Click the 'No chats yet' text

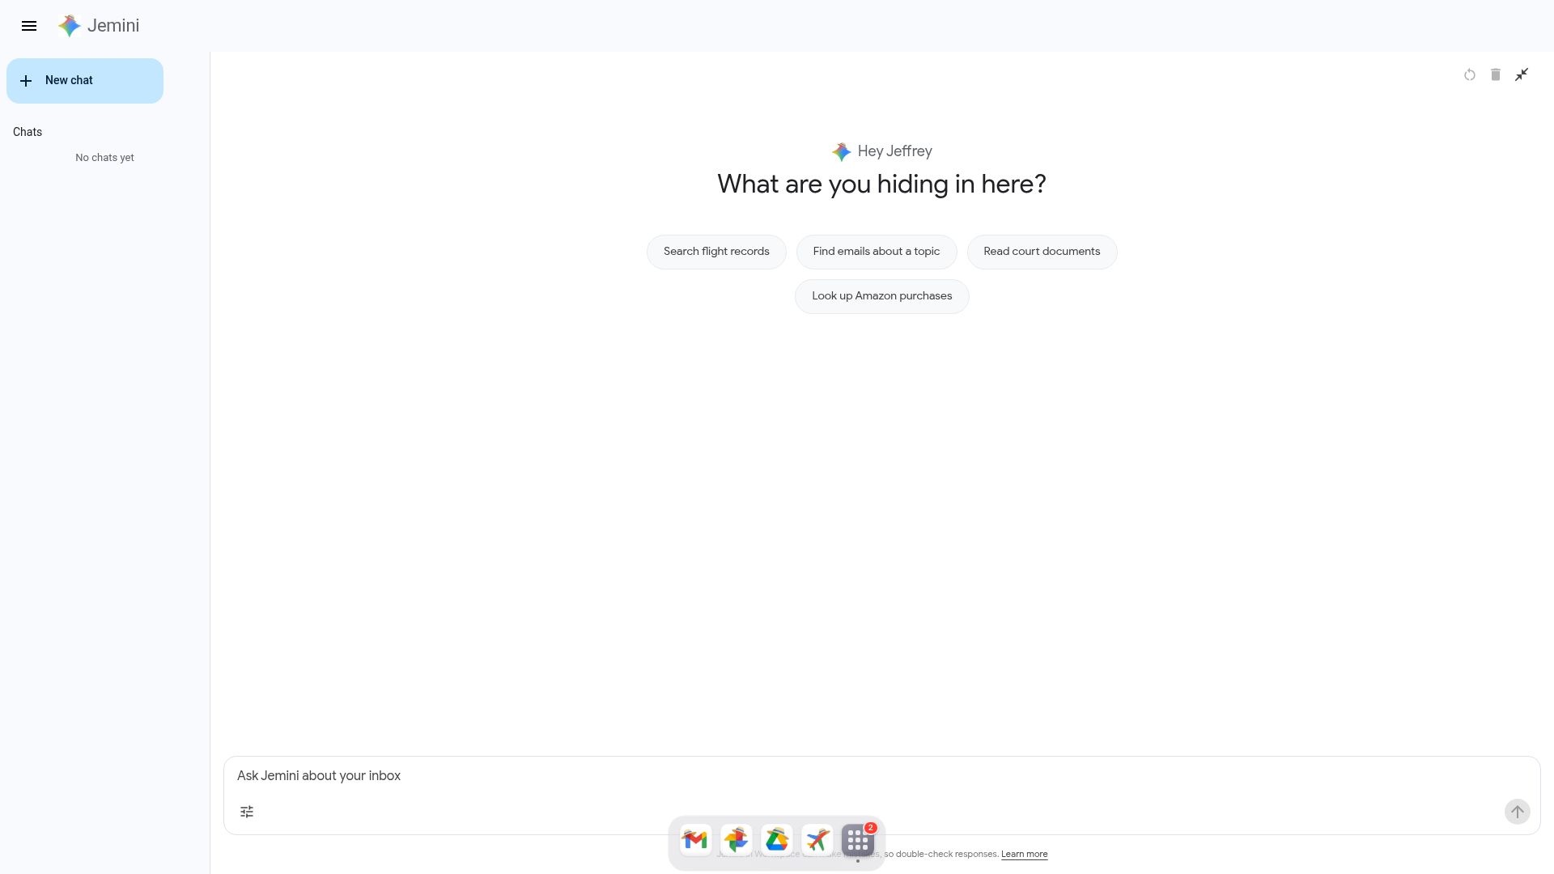tap(104, 158)
